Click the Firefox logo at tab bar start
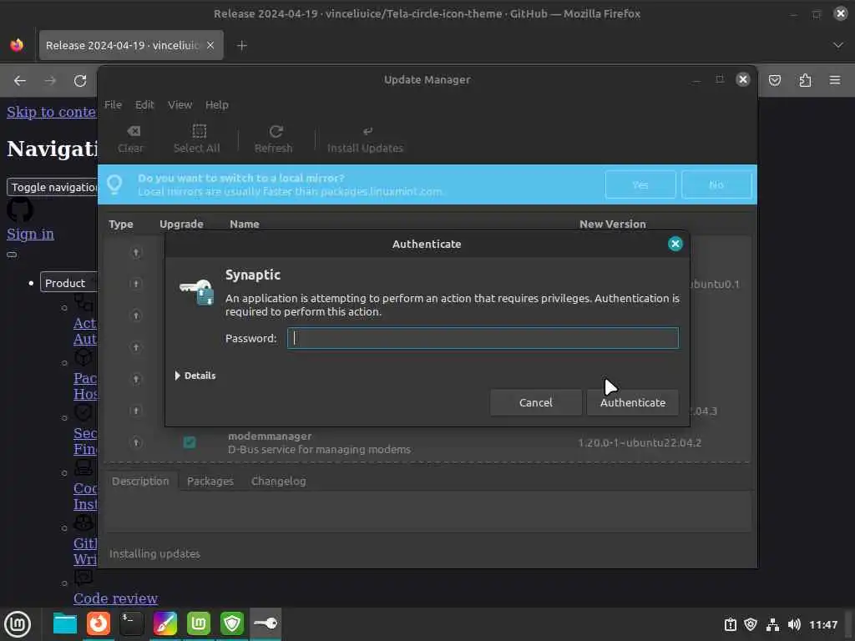The height and width of the screenshot is (641, 855). pyautogui.click(x=17, y=45)
